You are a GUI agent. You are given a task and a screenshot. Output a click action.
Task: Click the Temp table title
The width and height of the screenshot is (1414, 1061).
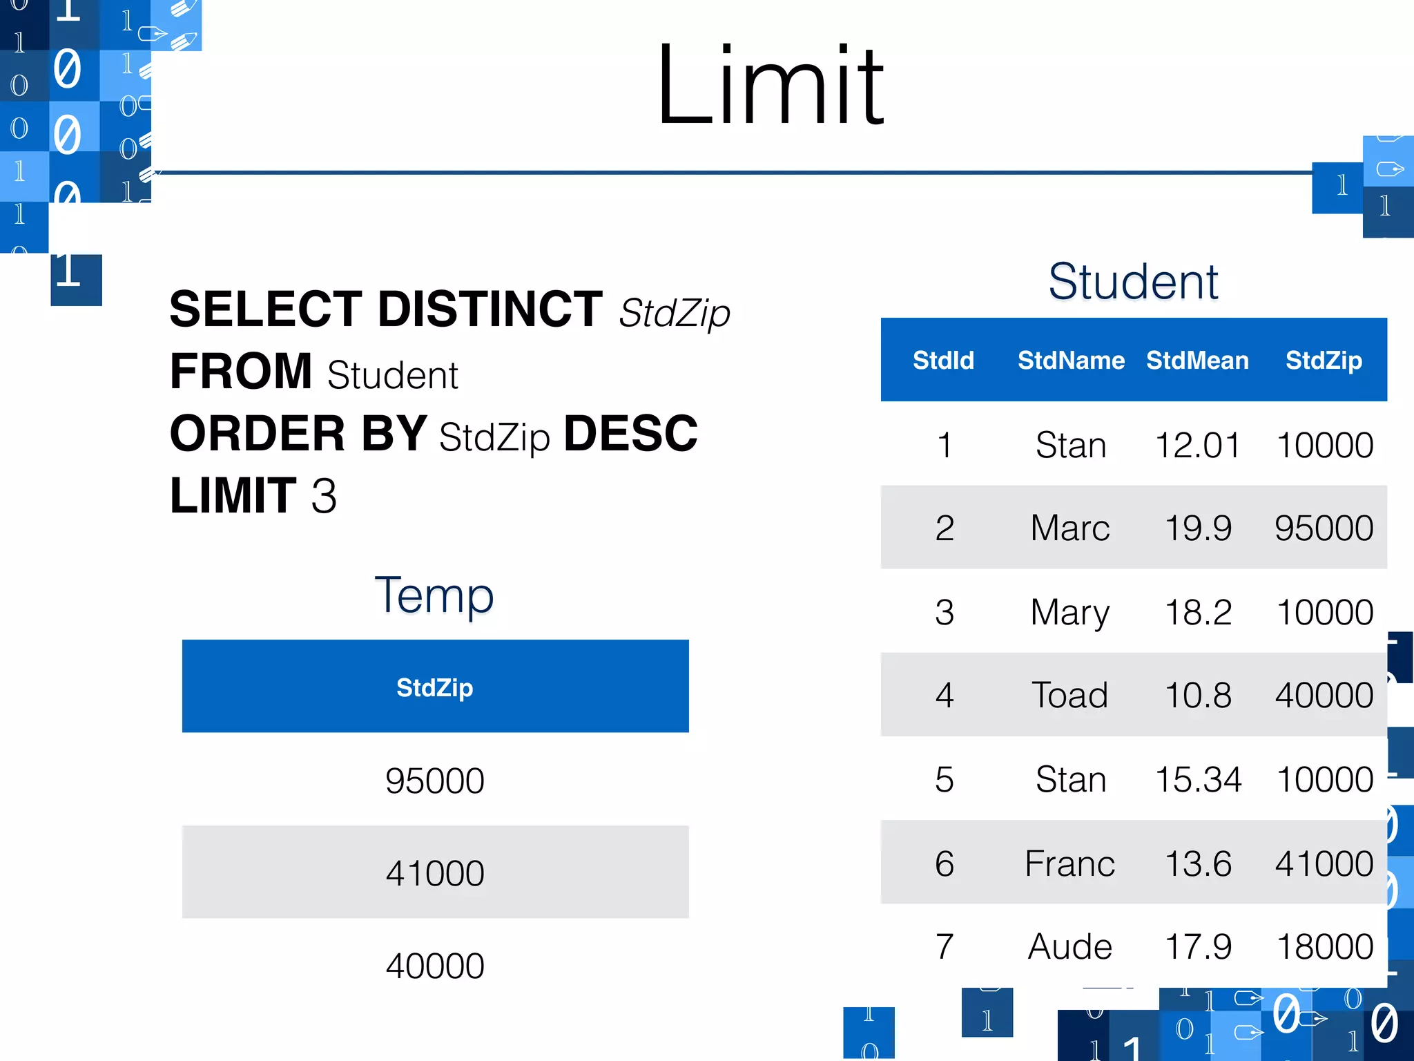pyautogui.click(x=434, y=595)
